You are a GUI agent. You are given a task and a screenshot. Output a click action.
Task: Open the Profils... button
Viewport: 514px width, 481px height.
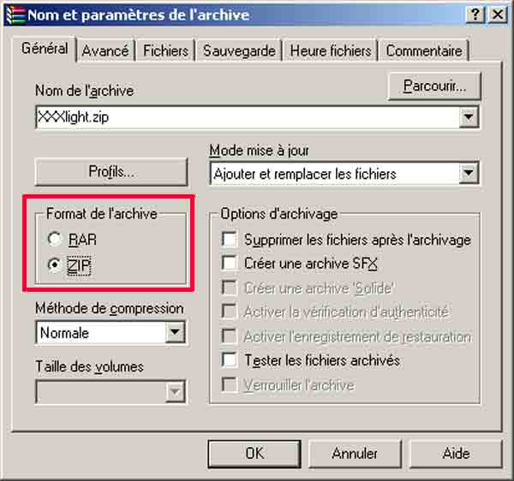[111, 171]
